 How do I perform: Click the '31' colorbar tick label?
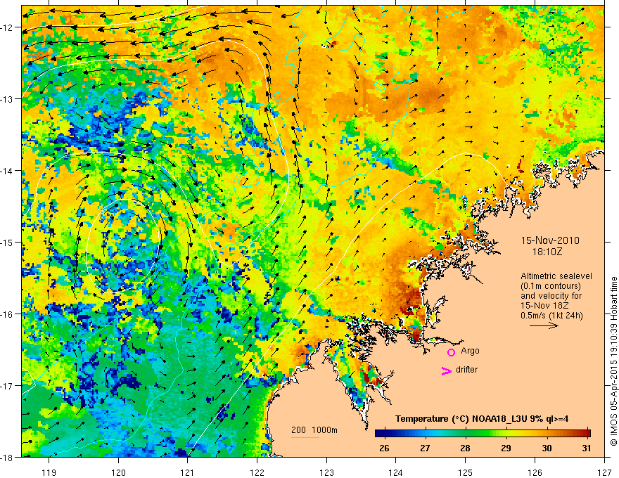click(x=587, y=448)
